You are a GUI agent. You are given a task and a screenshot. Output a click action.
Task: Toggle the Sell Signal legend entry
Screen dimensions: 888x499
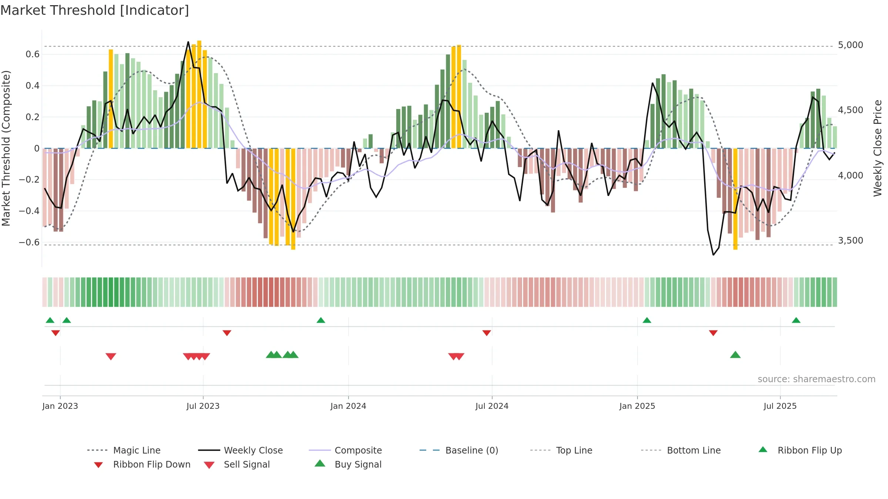[x=237, y=464]
